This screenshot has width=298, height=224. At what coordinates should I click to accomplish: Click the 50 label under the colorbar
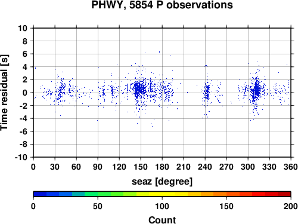click(x=98, y=206)
